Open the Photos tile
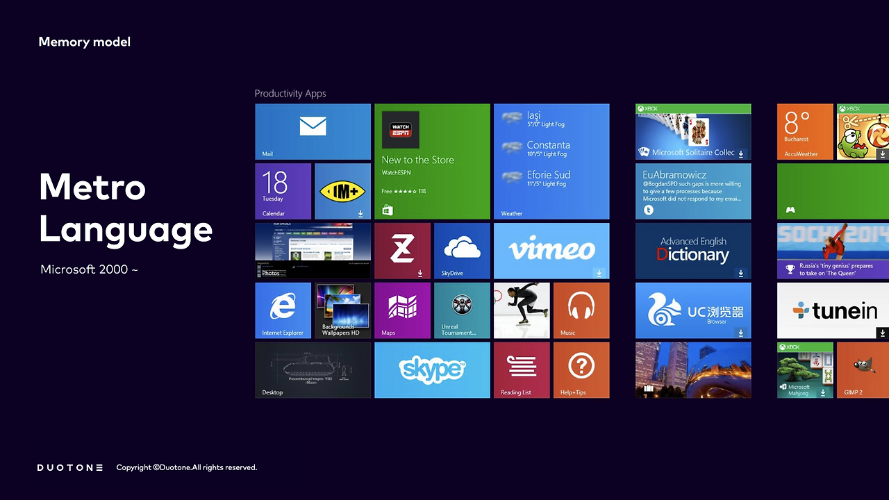 tap(313, 251)
